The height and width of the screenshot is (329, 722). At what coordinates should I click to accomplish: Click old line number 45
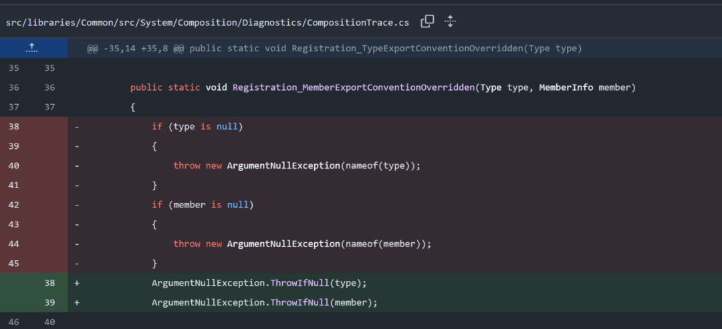click(14, 264)
